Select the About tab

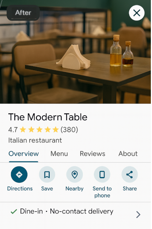[128, 154]
